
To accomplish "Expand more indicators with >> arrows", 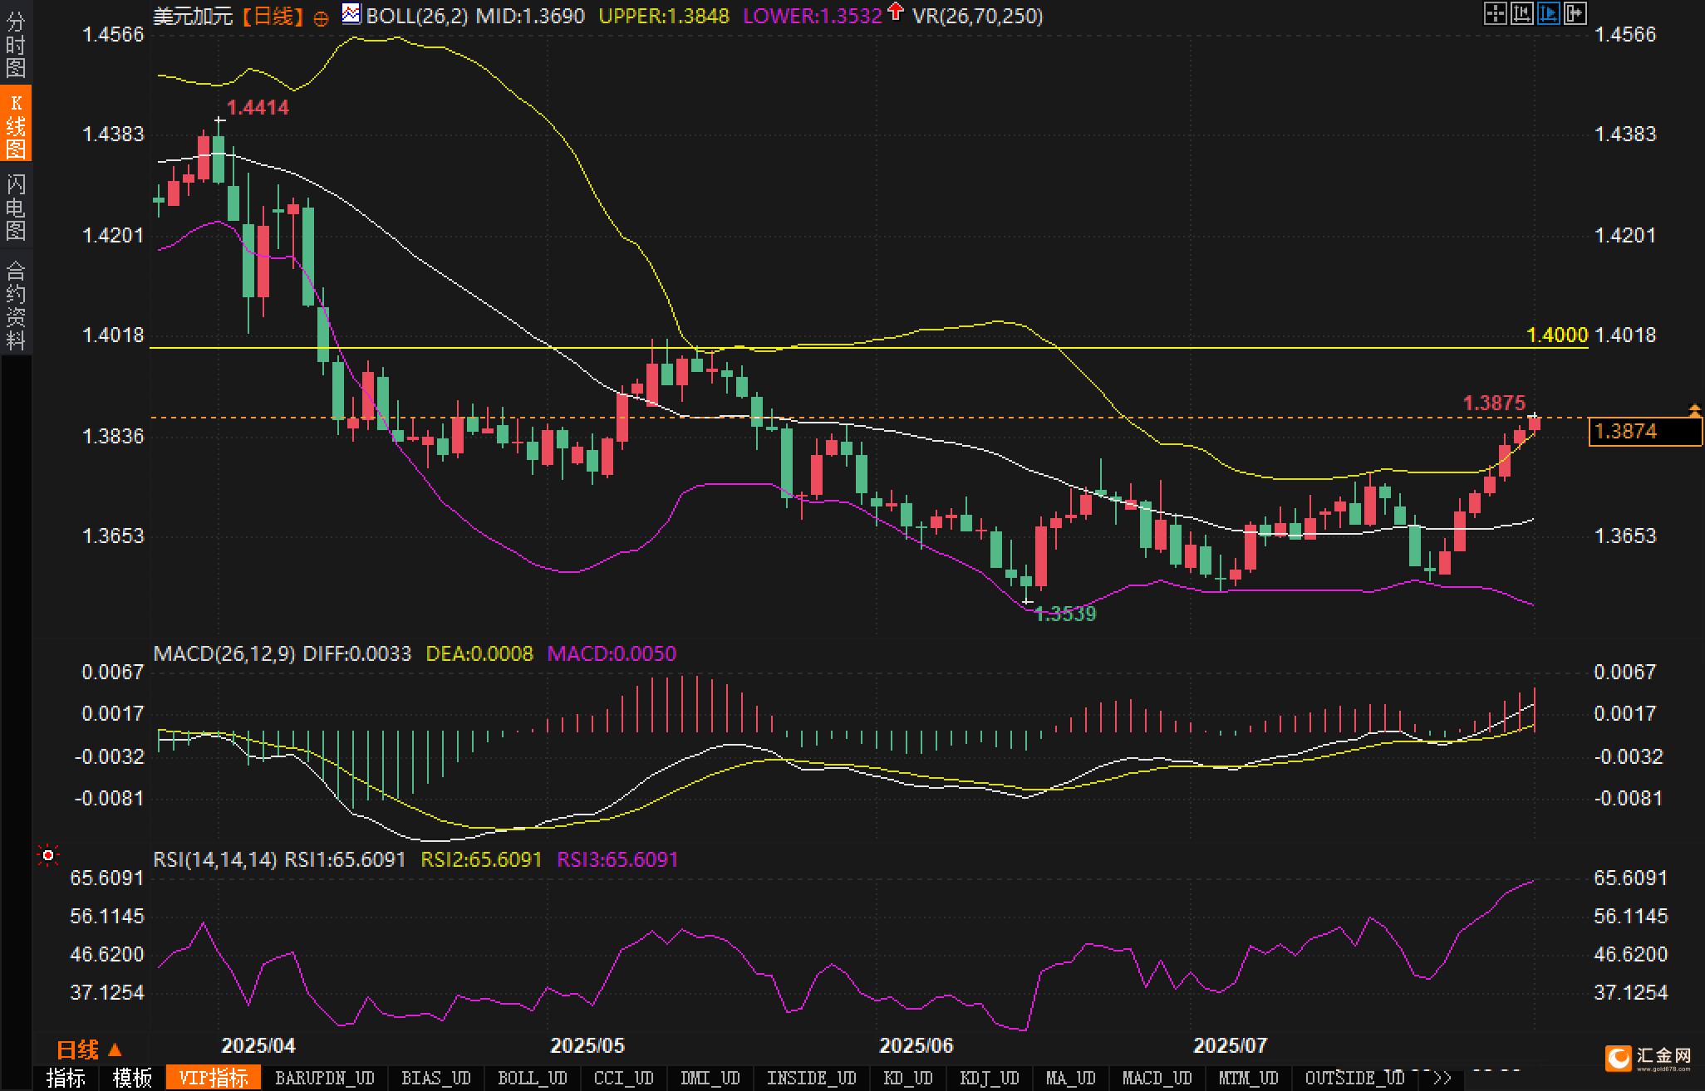I will (x=1442, y=1078).
